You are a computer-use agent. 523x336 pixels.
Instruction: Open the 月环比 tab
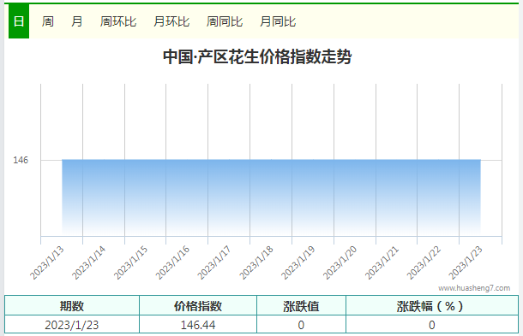click(x=171, y=21)
